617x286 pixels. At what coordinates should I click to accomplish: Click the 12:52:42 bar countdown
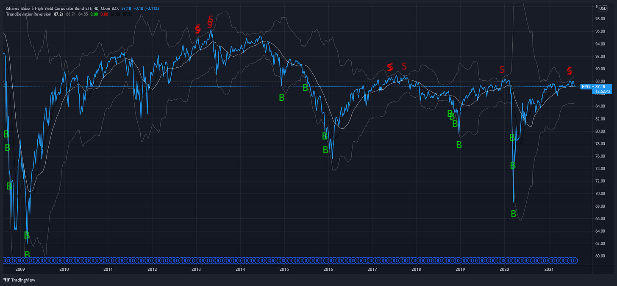[603, 91]
